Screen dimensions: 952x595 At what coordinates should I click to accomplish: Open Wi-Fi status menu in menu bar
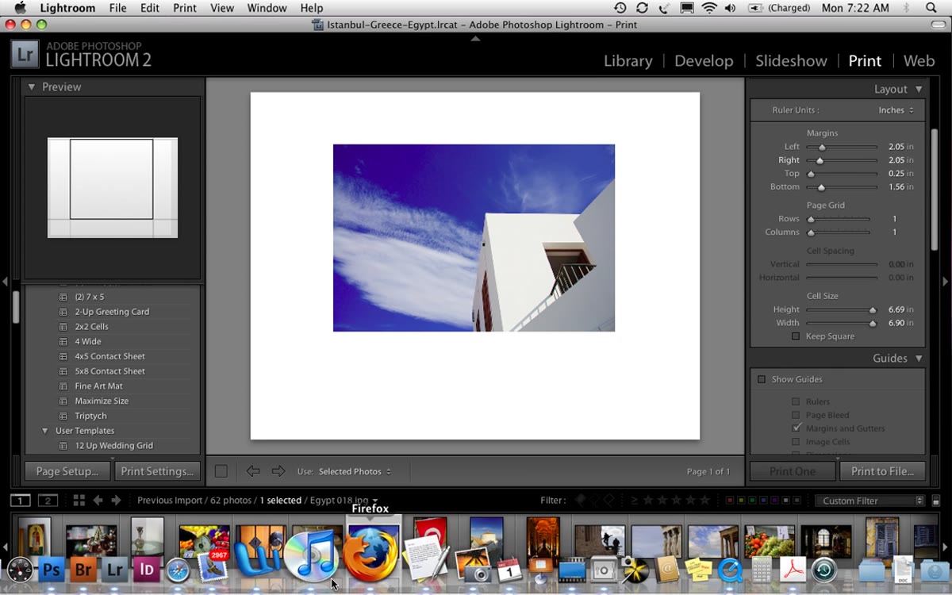[708, 8]
